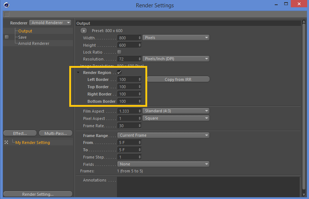This screenshot has width=309, height=199.
Task: Open the Frame Range dropdown showing Current Frame
Action: click(x=163, y=135)
